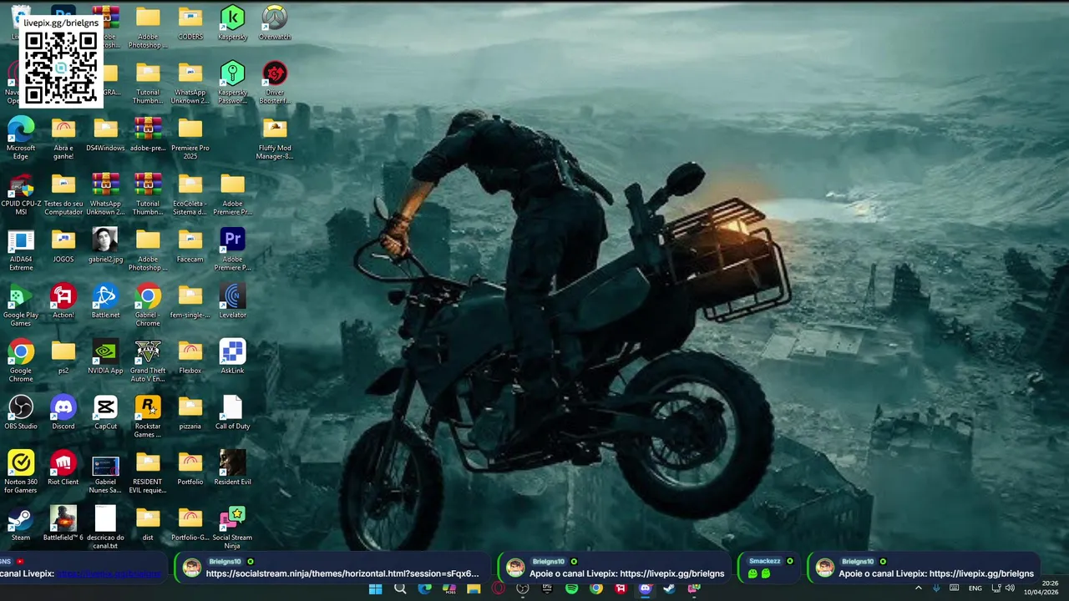The width and height of the screenshot is (1069, 601).
Task: Open the CODERS folder
Action: point(190,23)
